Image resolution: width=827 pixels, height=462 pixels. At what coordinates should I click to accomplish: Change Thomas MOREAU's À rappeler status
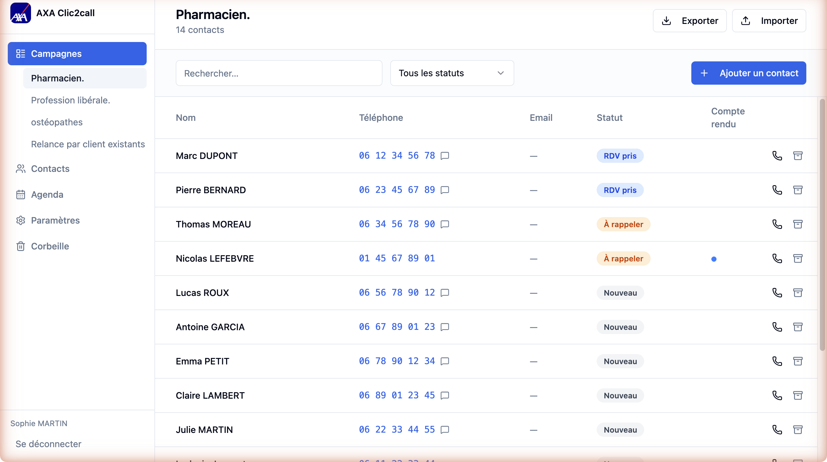(x=623, y=224)
